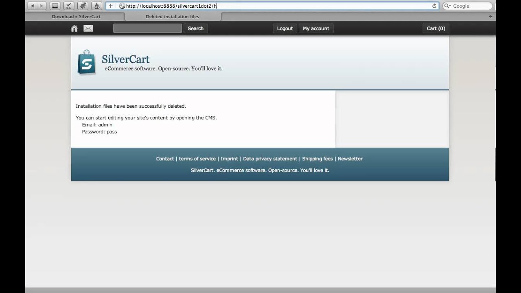Click the footer SilverCart slogan text
Image resolution: width=521 pixels, height=293 pixels.
[x=260, y=171]
